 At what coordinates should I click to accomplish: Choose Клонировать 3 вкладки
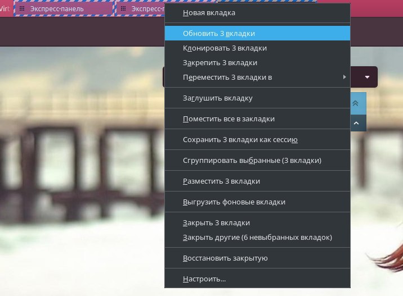[x=257, y=48]
